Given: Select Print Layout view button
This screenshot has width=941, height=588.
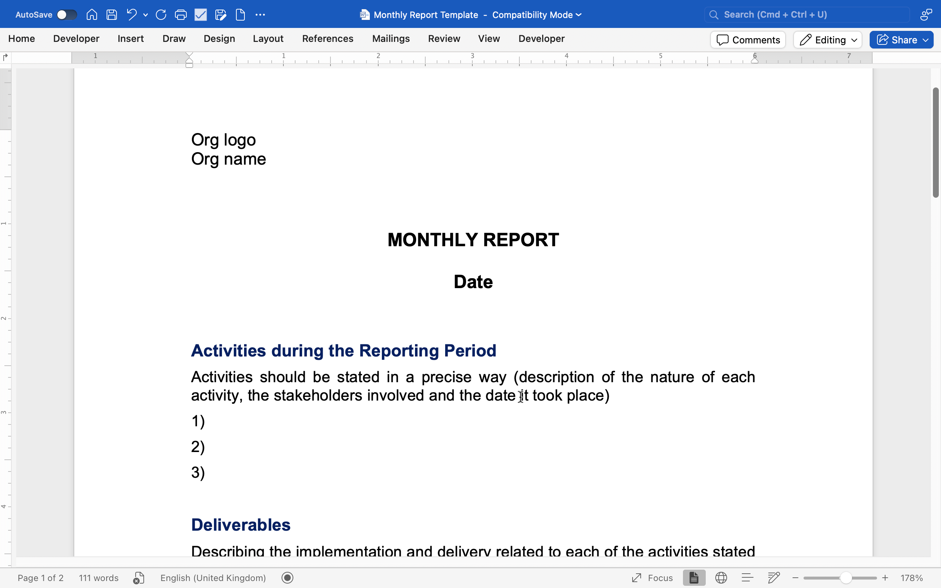Looking at the screenshot, I should pyautogui.click(x=694, y=577).
